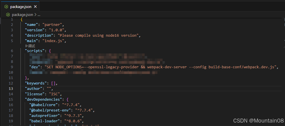Screen dimensions: 285x126
Task: Click the "Please compile using node16 version" string
Action: pos(98,36)
